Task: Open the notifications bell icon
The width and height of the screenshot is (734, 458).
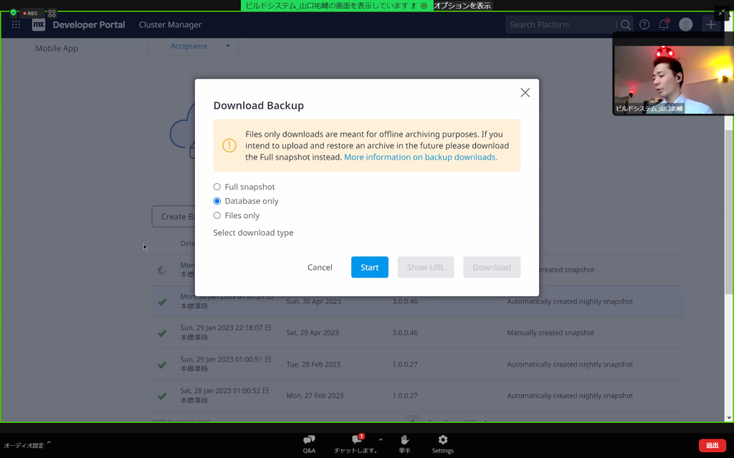Action: click(664, 24)
